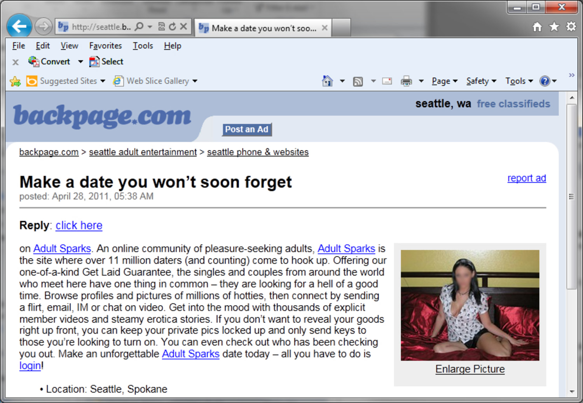The height and width of the screenshot is (403, 583).
Task: Click the vertical scrollbar thumb
Action: pos(571,196)
